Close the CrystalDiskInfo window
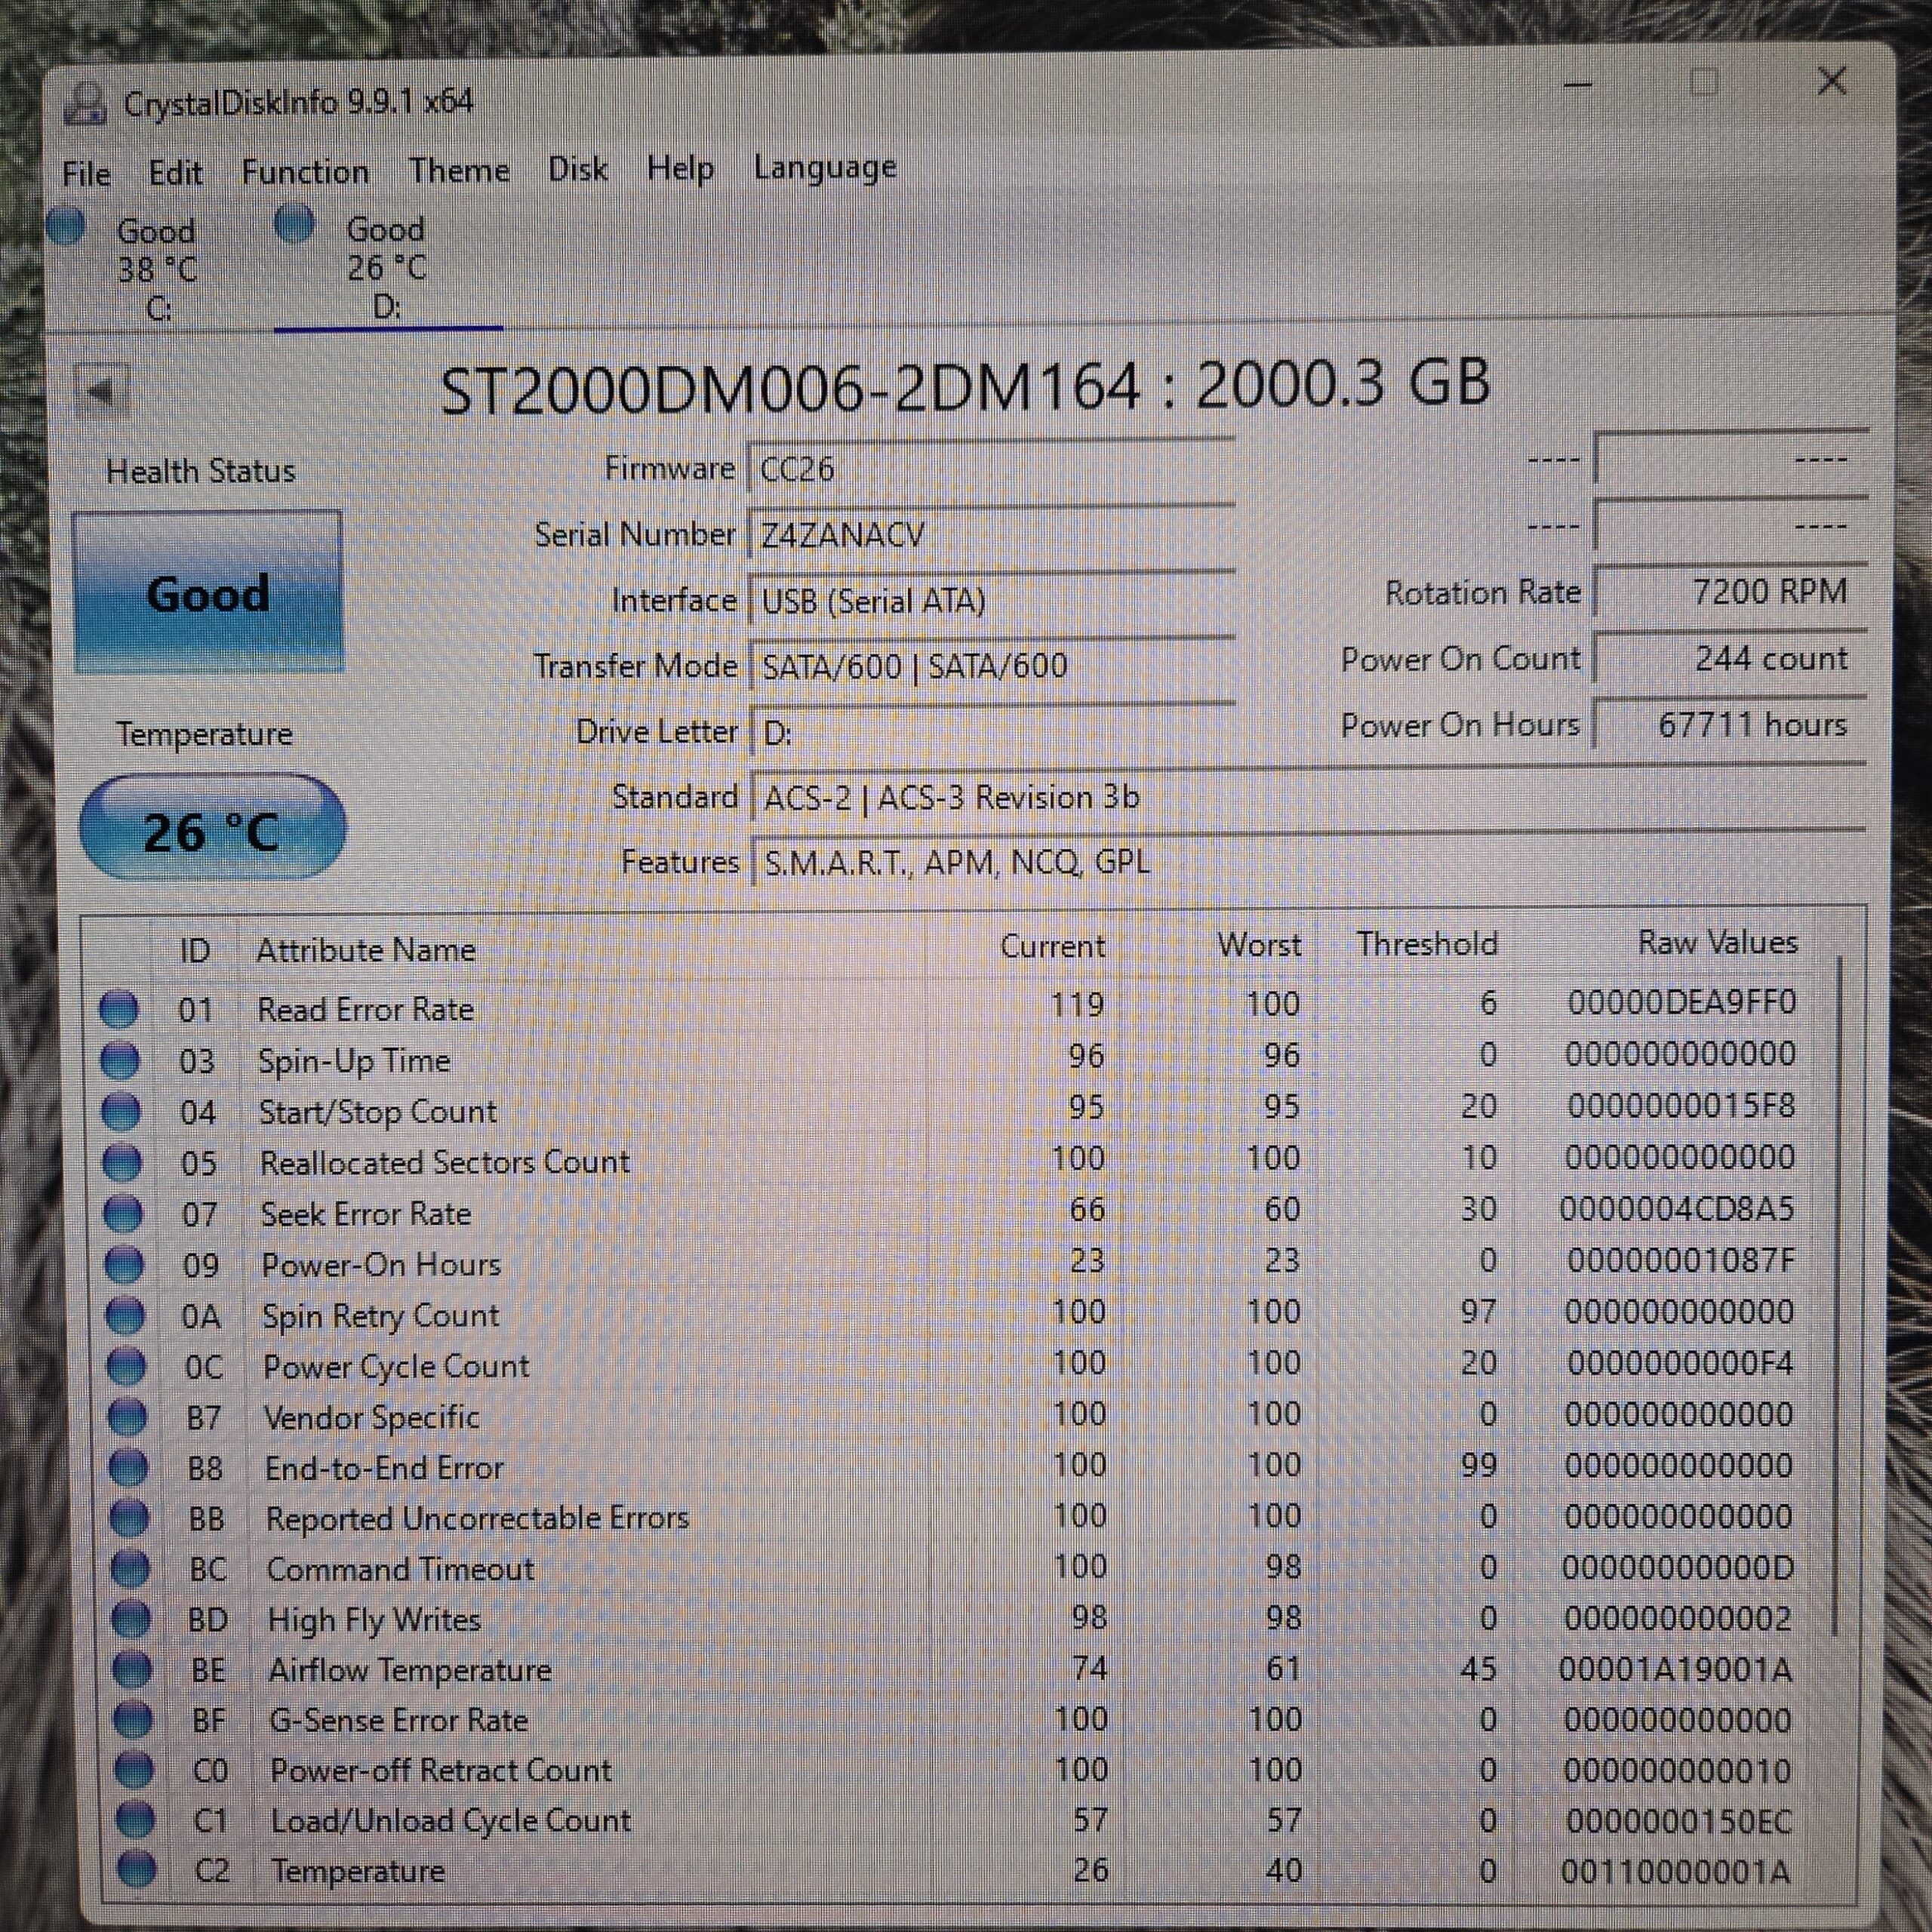The image size is (1932, 1932). pos(1832,81)
